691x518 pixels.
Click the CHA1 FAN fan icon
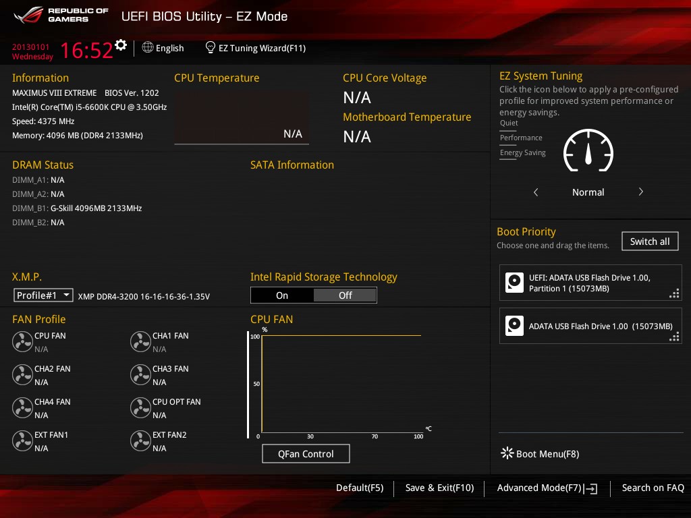point(140,342)
